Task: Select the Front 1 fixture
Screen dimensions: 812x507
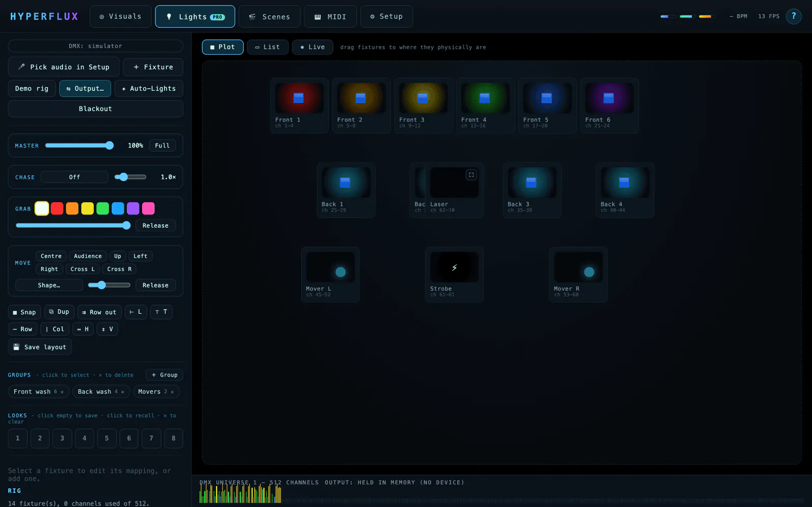Action: click(x=299, y=105)
